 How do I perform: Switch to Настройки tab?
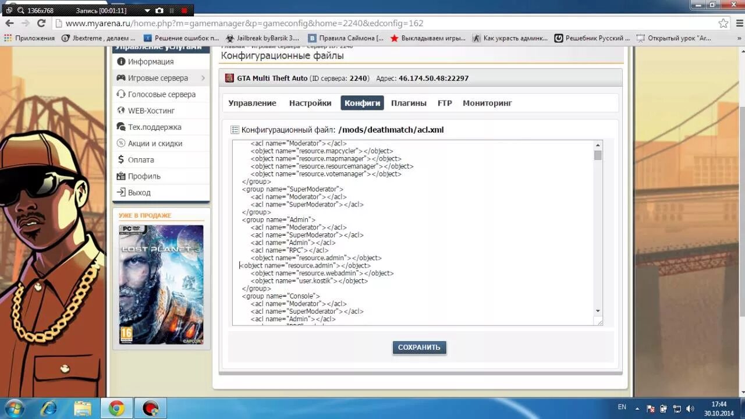310,103
